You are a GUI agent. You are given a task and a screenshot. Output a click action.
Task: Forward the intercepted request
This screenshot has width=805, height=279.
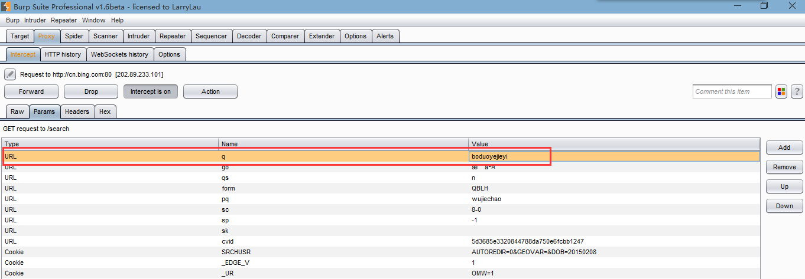pos(31,91)
